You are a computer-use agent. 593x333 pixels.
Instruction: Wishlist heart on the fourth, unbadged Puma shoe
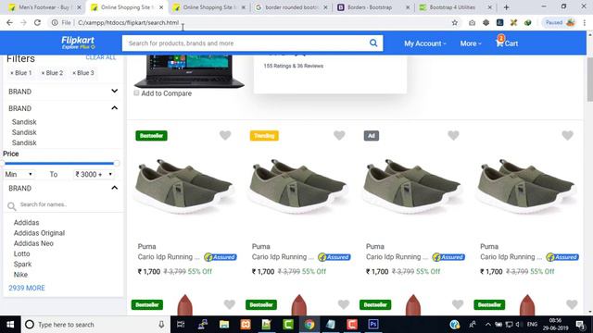(567, 135)
